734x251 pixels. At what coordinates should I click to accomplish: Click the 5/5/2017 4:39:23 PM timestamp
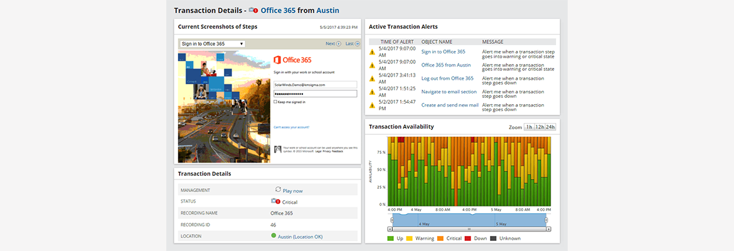[338, 28]
